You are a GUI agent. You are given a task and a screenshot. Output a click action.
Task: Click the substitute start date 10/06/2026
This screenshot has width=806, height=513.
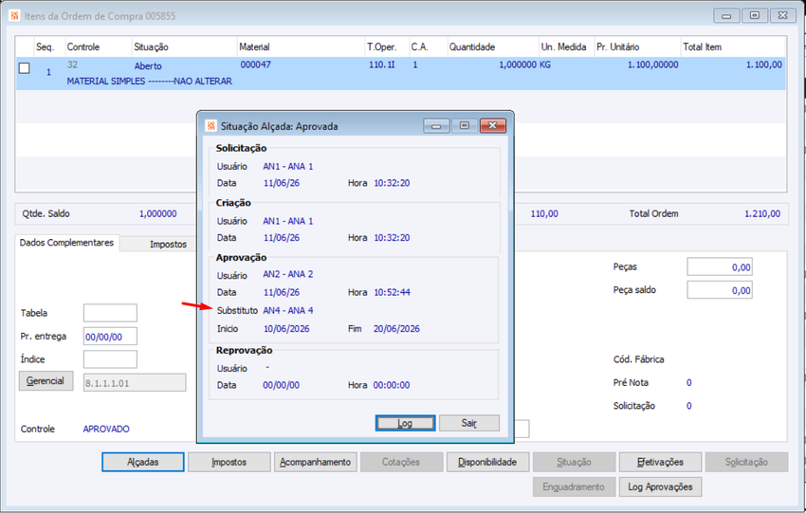tap(286, 328)
